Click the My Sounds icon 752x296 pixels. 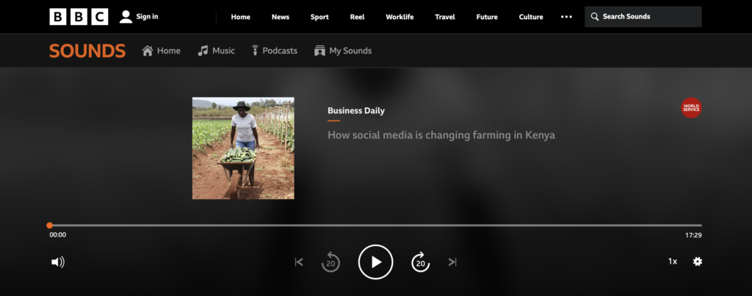[319, 51]
